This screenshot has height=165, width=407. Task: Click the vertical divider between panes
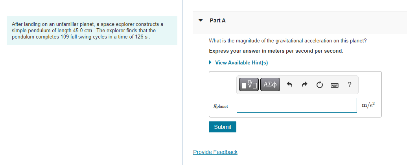183,82
